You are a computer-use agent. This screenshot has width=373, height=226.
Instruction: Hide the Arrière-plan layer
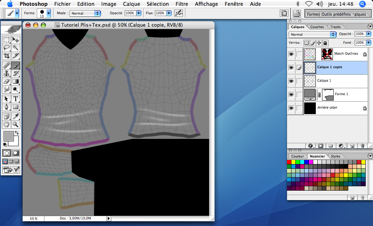[291, 108]
